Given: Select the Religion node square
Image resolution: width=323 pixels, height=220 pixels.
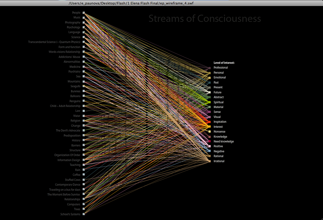Looking at the screenshot, I should tap(84, 121).
